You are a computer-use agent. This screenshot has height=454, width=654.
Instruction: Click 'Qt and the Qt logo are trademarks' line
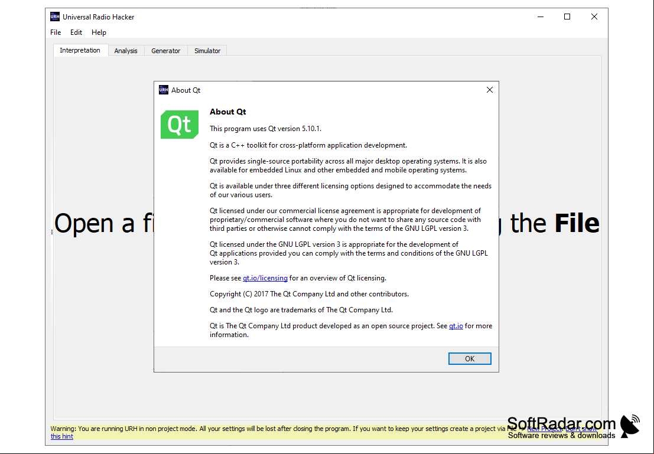[301, 310]
